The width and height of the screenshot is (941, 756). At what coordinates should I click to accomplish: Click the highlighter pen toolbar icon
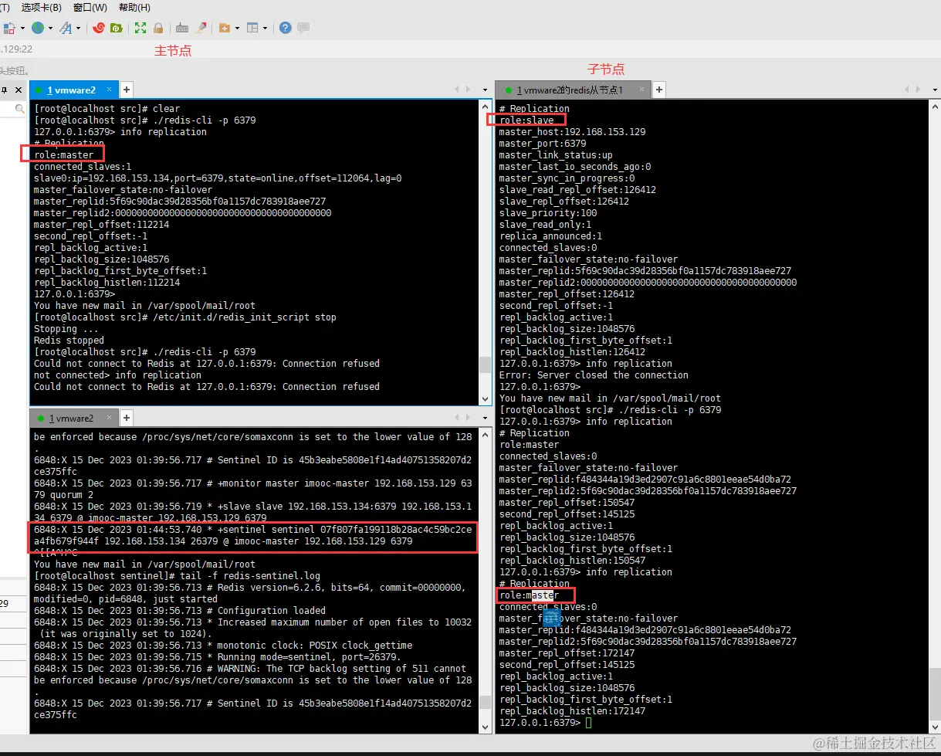201,28
